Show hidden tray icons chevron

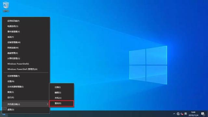click(174, 114)
